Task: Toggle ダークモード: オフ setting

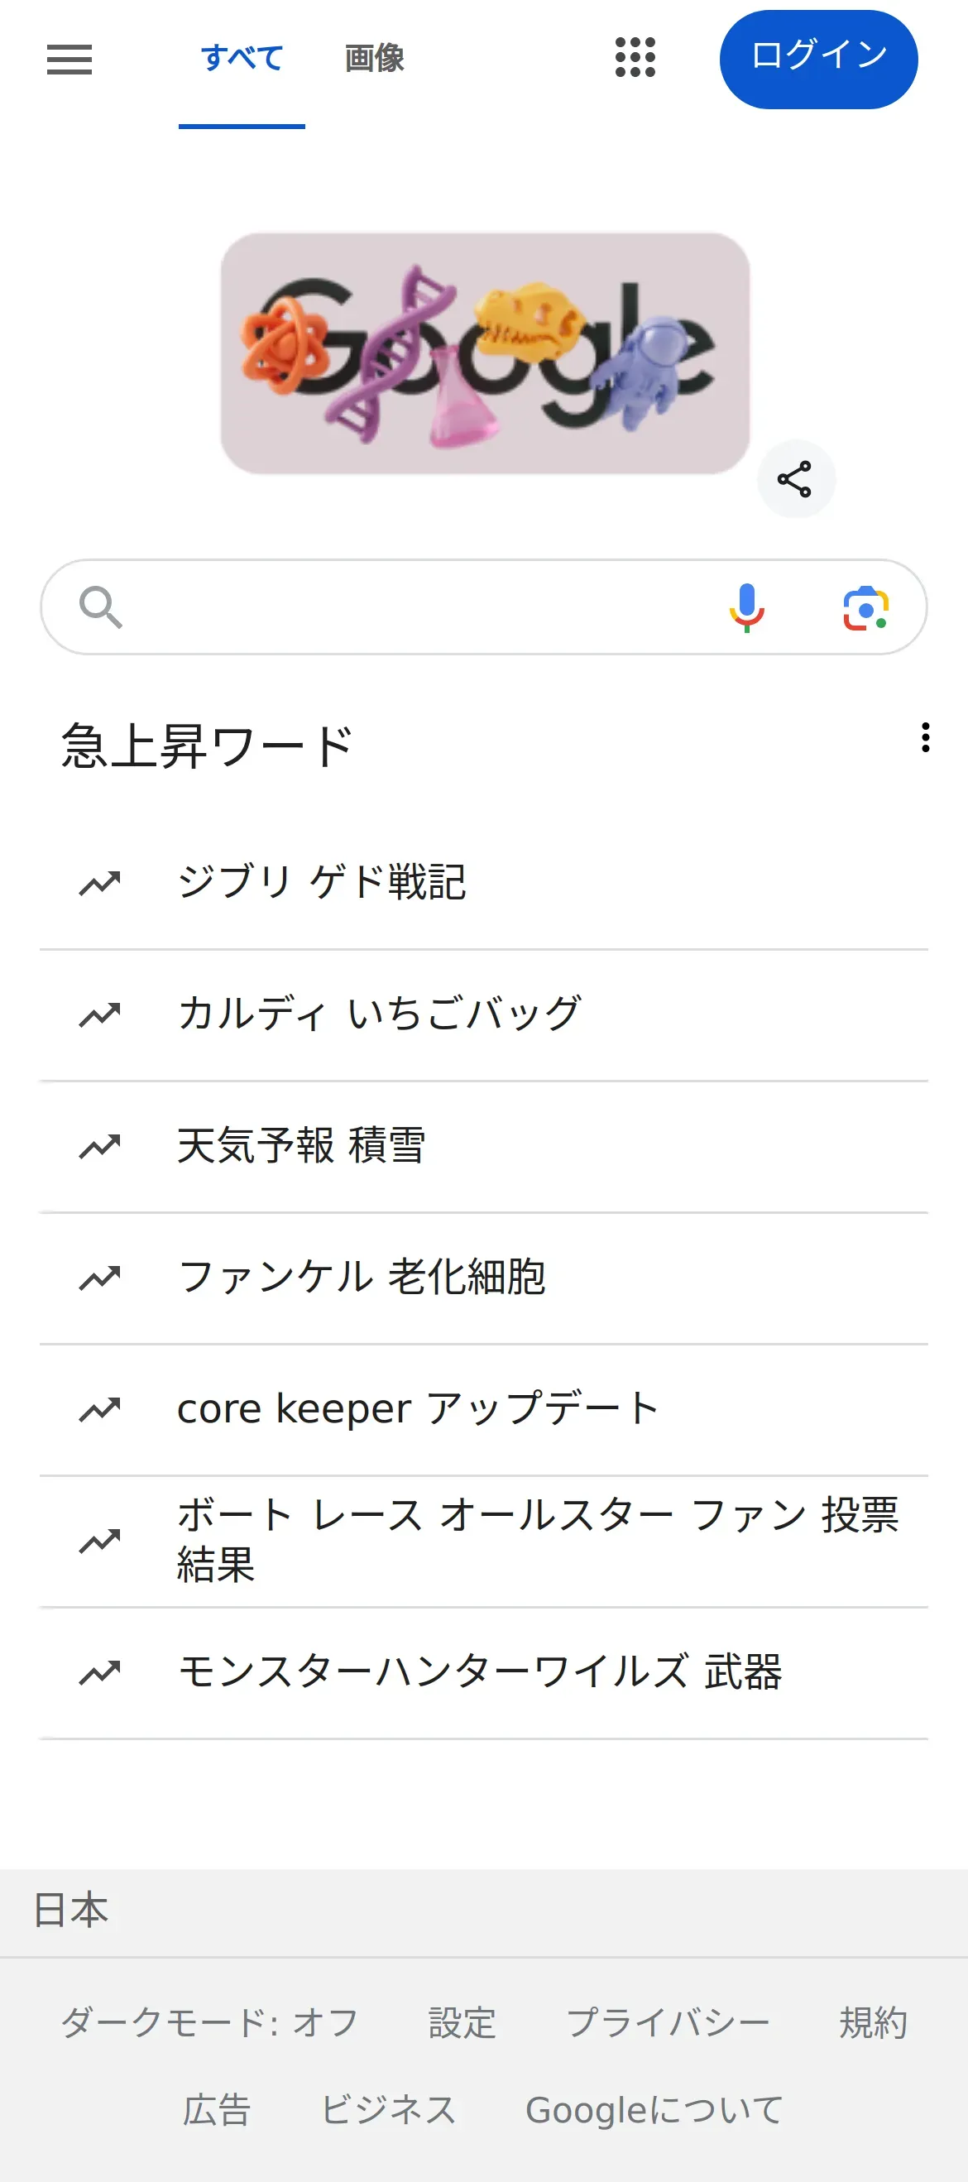Action: (209, 2023)
